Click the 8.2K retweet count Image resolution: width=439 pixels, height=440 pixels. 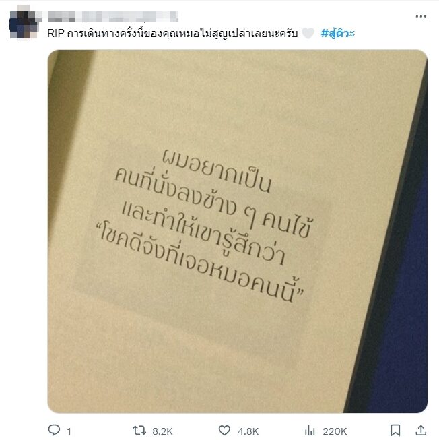pos(162,431)
